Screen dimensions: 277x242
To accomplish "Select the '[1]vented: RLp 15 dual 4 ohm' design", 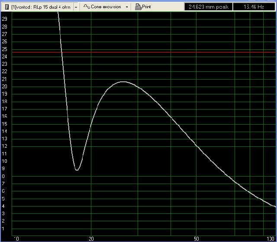I will (41, 7).
